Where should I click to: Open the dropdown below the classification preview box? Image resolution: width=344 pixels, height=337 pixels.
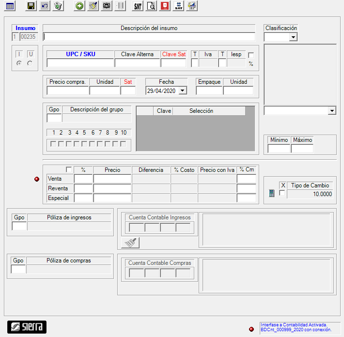click(x=331, y=111)
